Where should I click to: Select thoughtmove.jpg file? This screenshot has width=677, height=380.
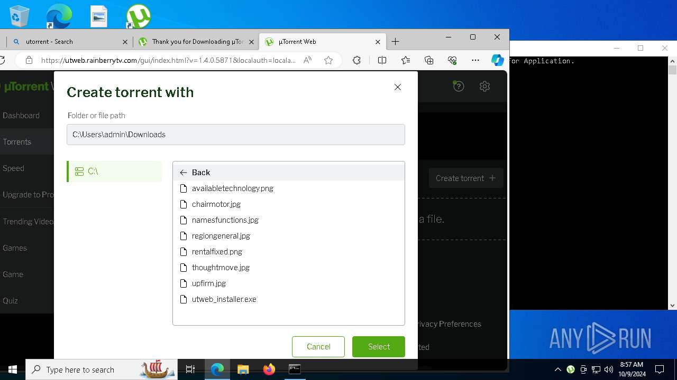tap(289, 268)
